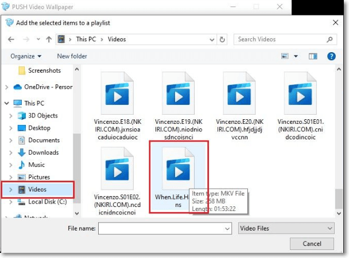Open the Video Files type dropdown
349x258 pixels.
[286, 228]
